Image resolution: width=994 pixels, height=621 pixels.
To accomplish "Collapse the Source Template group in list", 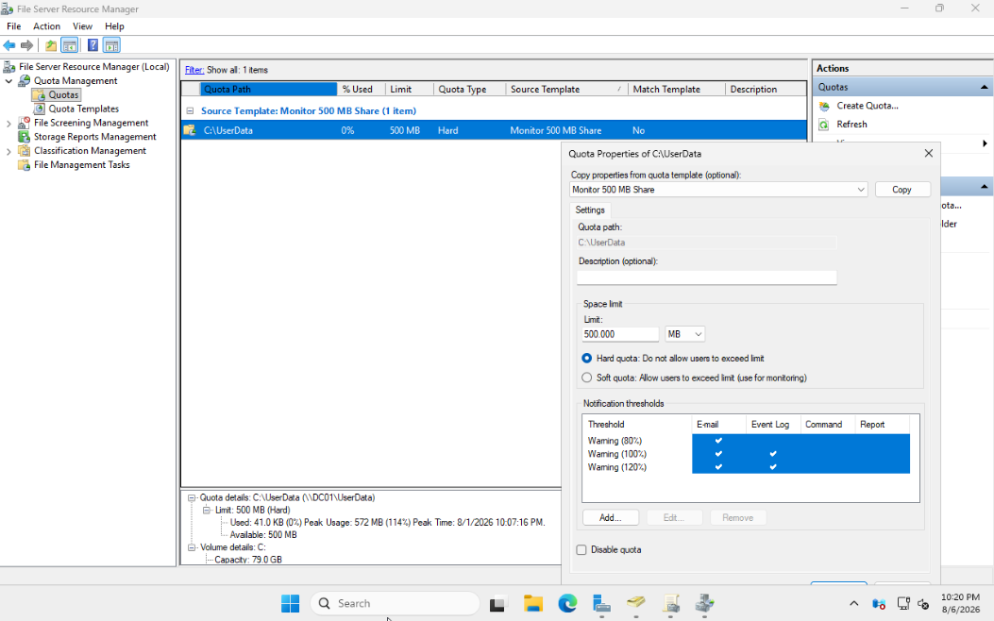I will pyautogui.click(x=190, y=111).
